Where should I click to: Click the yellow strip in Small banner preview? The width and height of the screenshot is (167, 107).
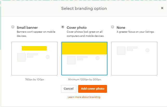(x=34, y=48)
